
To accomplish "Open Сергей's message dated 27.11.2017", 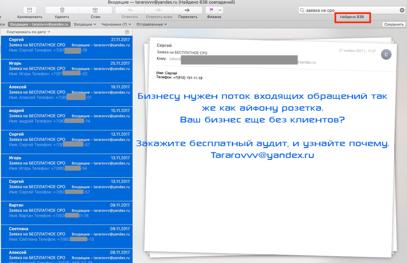I will (67, 47).
